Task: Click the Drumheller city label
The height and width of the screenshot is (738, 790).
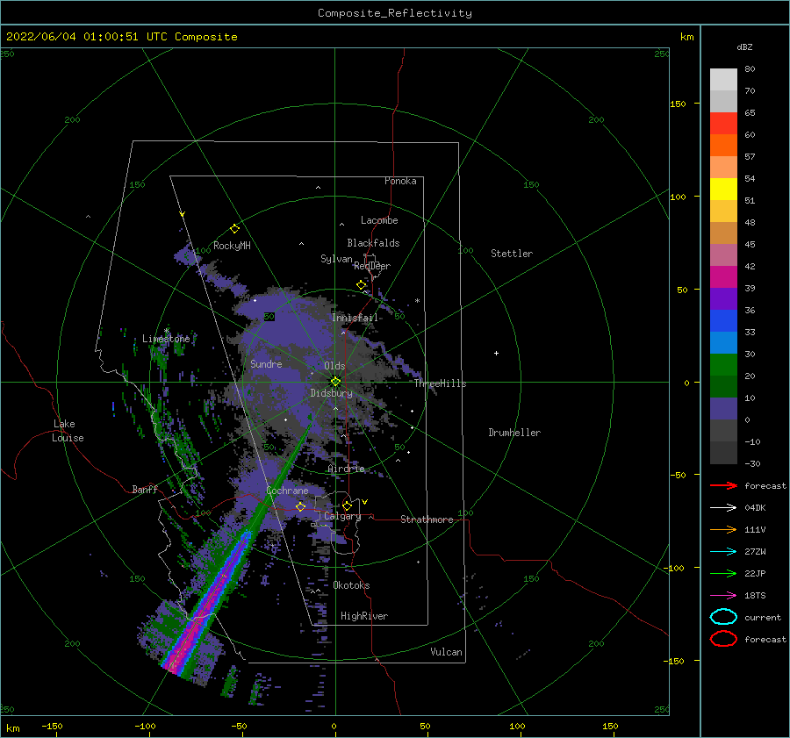Action: [x=514, y=433]
